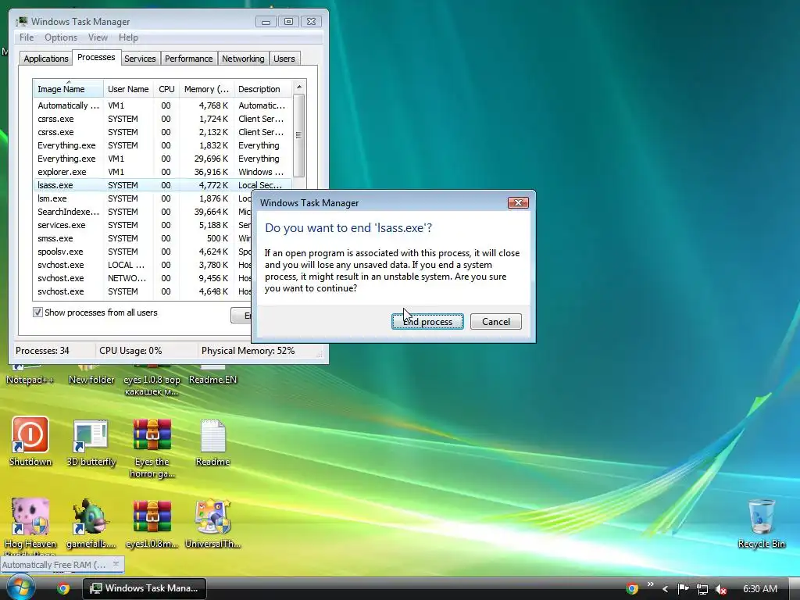Expand the taskbar toolbar double chevron

click(x=651, y=584)
